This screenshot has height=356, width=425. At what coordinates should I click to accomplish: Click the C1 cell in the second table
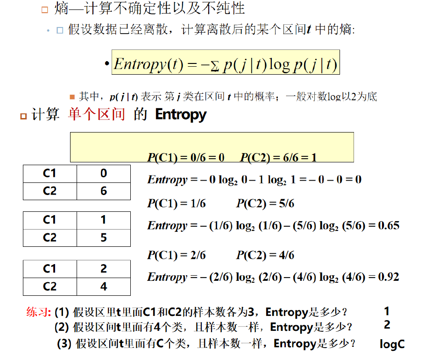50,220
